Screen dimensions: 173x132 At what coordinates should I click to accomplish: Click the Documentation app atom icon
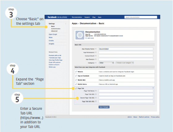tap(80, 35)
